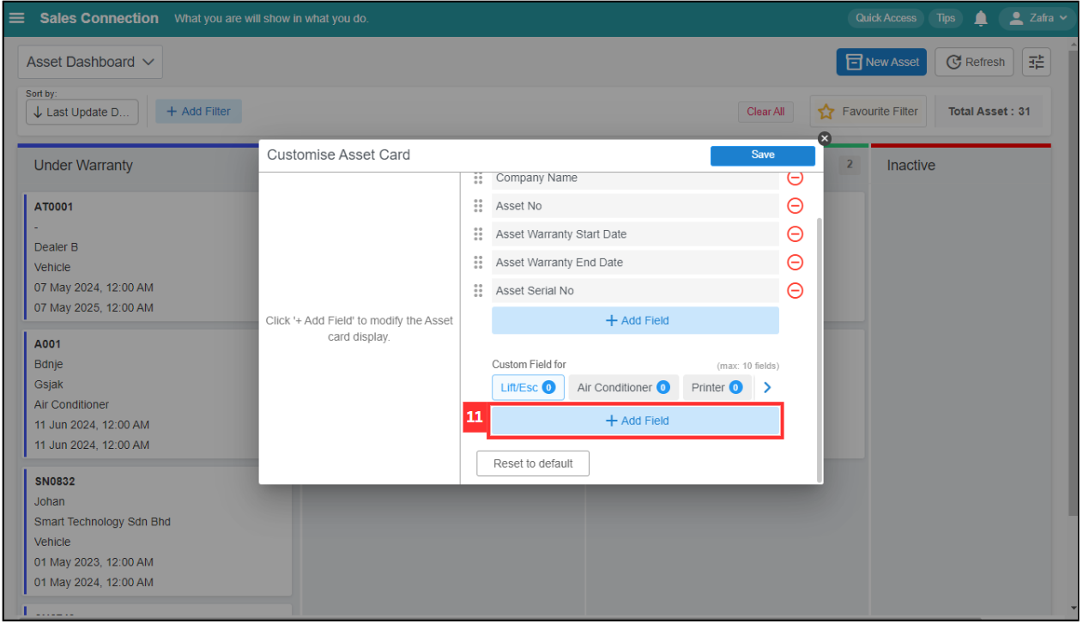Select the Printer custom field tab
The width and height of the screenshot is (1083, 624).
[x=717, y=387]
